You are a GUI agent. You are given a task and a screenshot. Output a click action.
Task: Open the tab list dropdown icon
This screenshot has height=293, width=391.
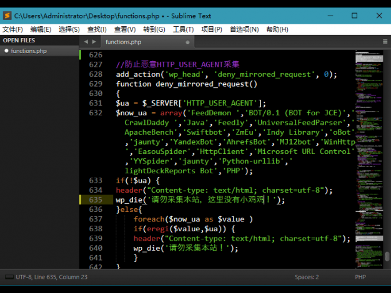[x=385, y=42]
